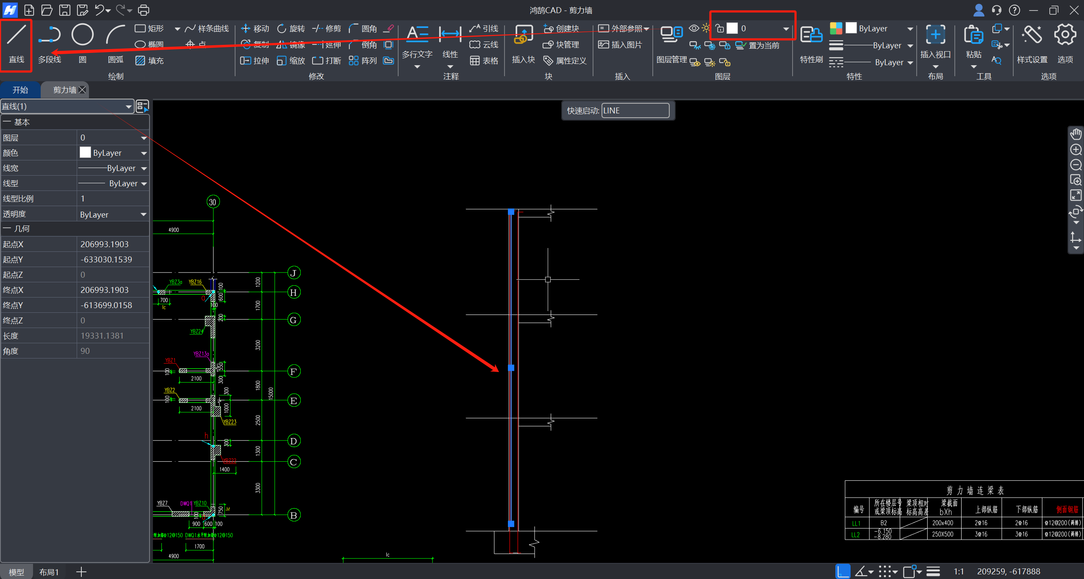Toggle layer visibility eye icon
This screenshot has width=1084, height=579.
693,28
